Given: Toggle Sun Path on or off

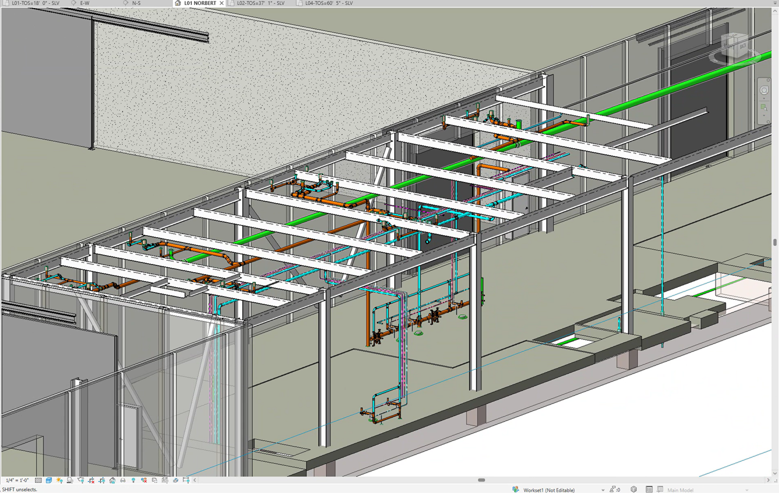Looking at the screenshot, I should 59,480.
